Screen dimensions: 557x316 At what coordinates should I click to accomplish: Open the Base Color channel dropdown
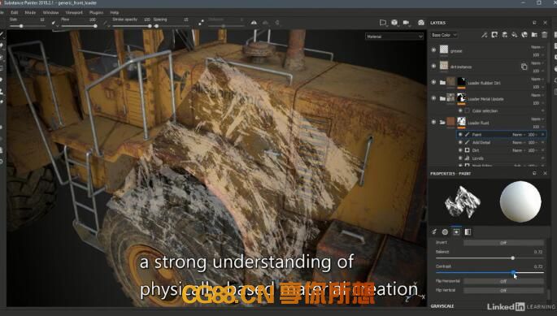pyautogui.click(x=444, y=35)
